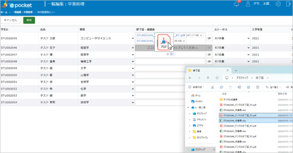Open the notification bell icon
Screen dimensions: 293x153
236,4
